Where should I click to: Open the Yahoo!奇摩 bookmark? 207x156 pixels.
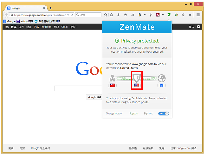tap(25, 21)
